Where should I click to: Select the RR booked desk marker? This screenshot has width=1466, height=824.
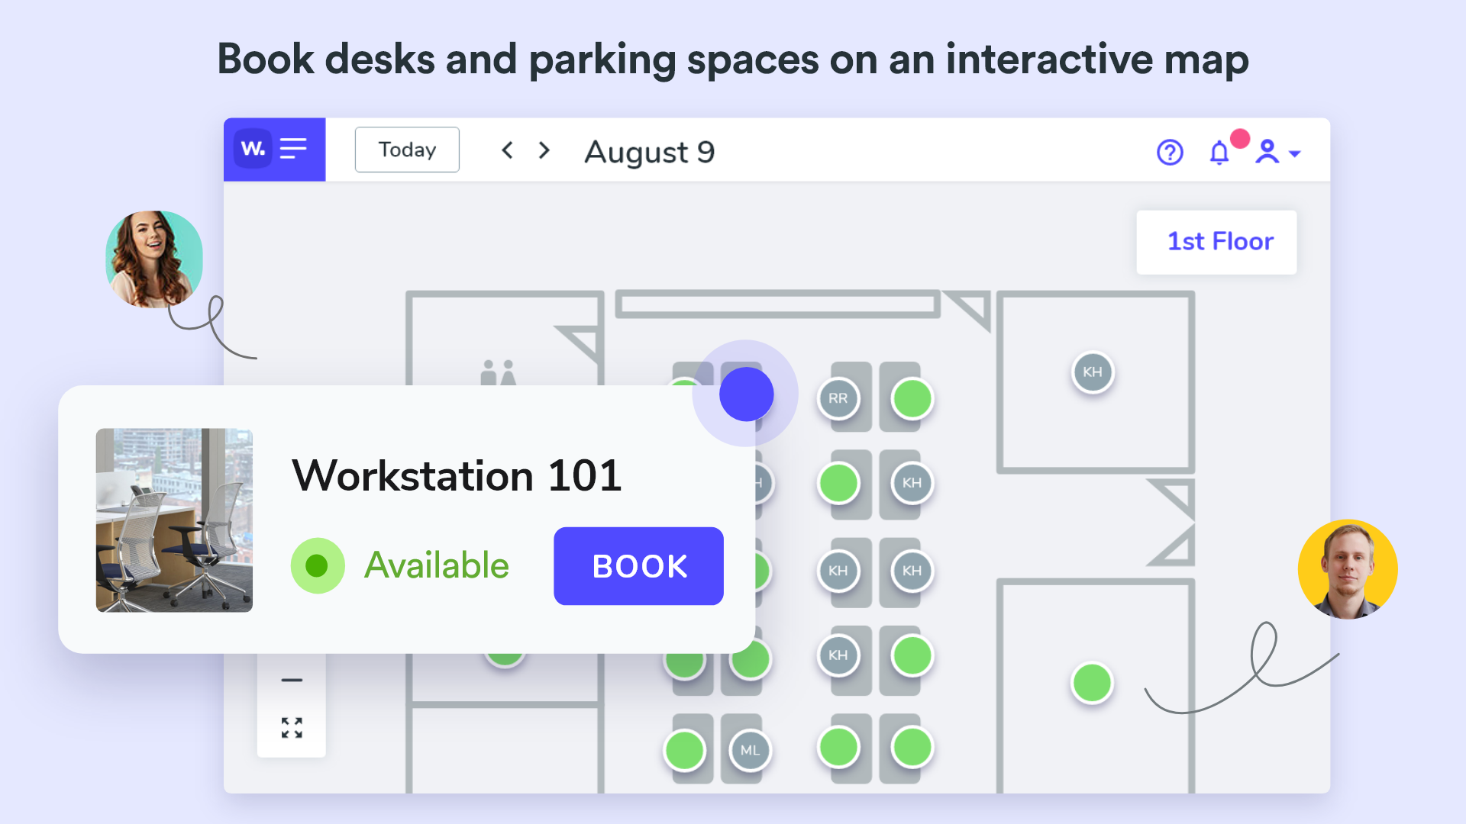point(838,398)
